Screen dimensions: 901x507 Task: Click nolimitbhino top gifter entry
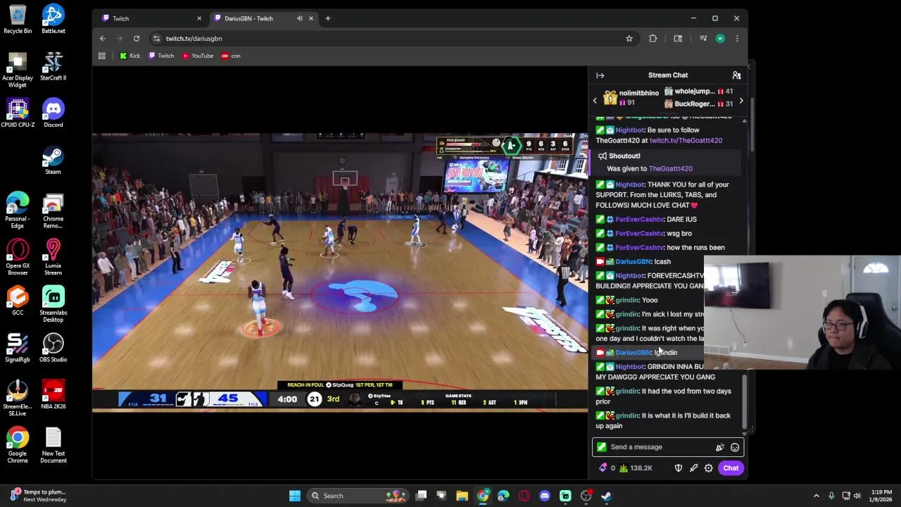click(x=632, y=98)
